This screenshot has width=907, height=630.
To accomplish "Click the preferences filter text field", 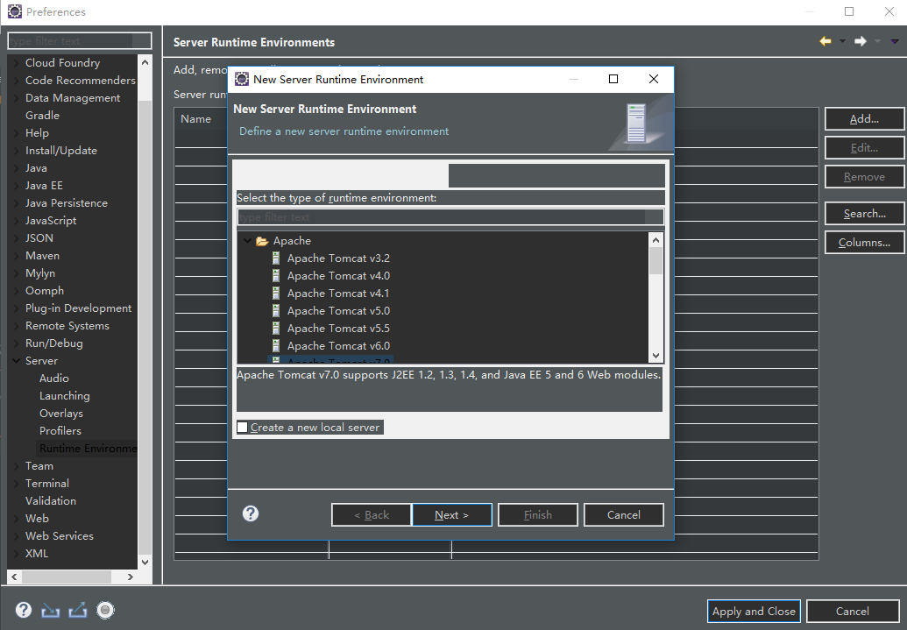I will pyautogui.click(x=79, y=40).
